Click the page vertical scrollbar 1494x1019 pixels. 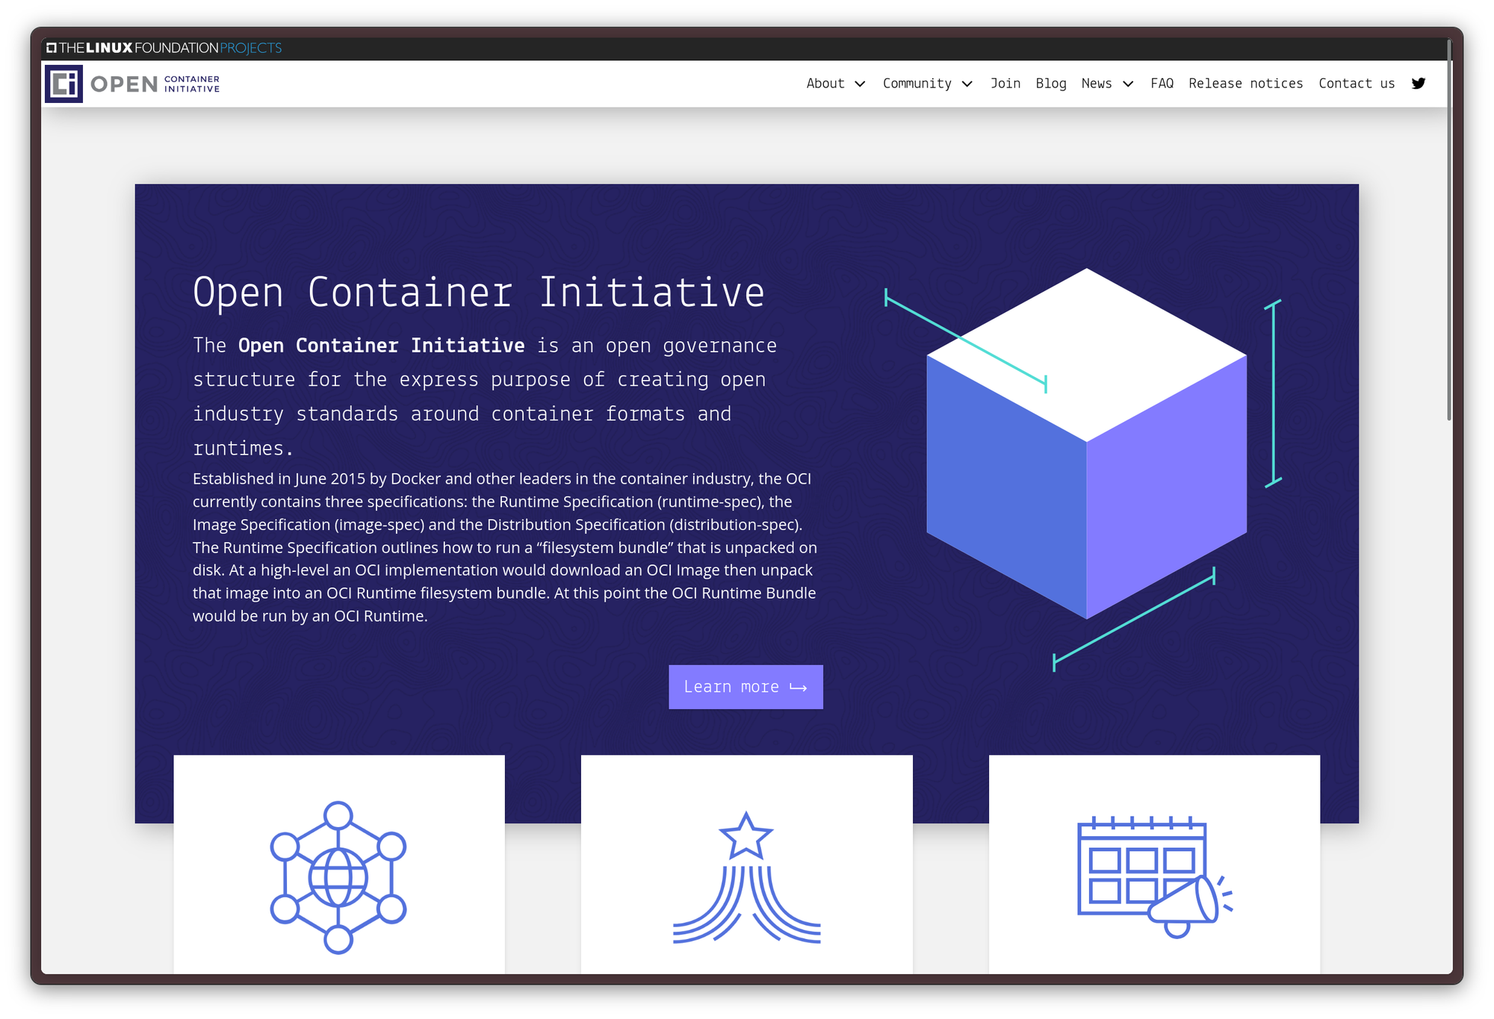1449,231
